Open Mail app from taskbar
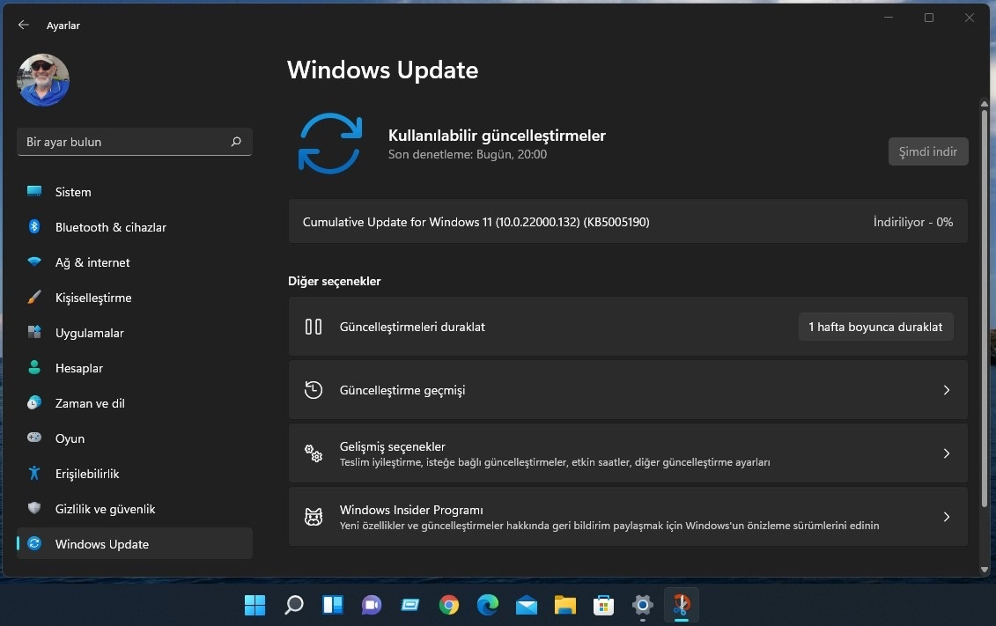The width and height of the screenshot is (996, 626). [526, 606]
